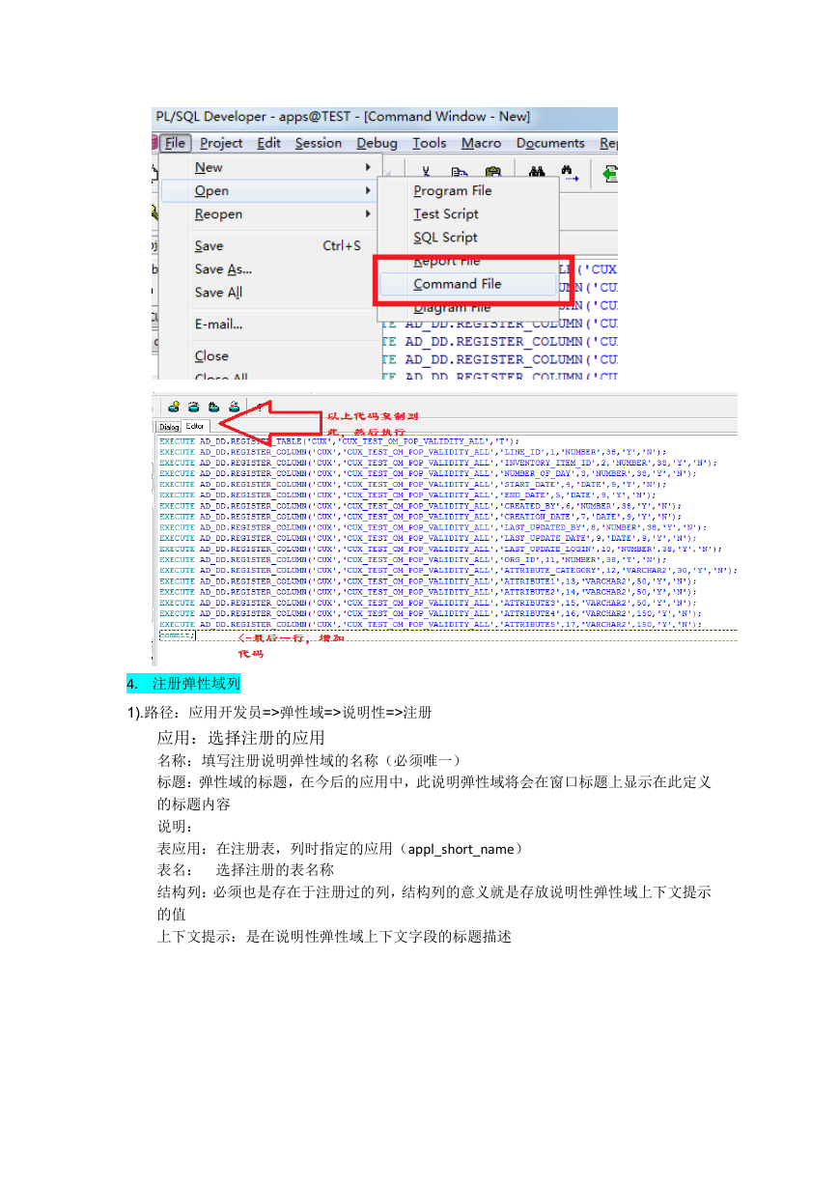
Task: Click the 'END_DATE' register column line
Action: pyautogui.click(x=408, y=494)
